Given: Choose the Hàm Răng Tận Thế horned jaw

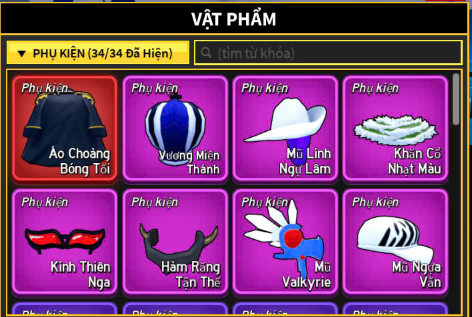Looking at the screenshot, I should pyautogui.click(x=175, y=242).
